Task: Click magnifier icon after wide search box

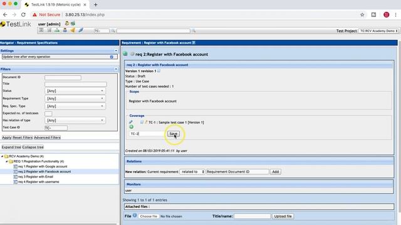Action: [x=194, y=31]
